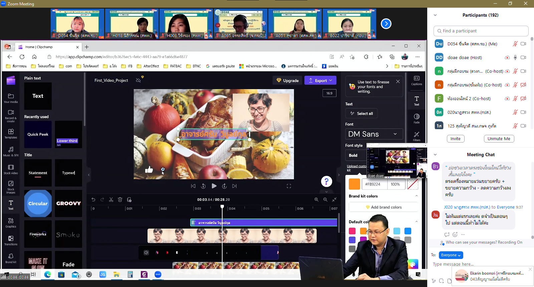Image resolution: width=534 pixels, height=287 pixels.
Task: Search in Find a participant field
Action: click(481, 31)
